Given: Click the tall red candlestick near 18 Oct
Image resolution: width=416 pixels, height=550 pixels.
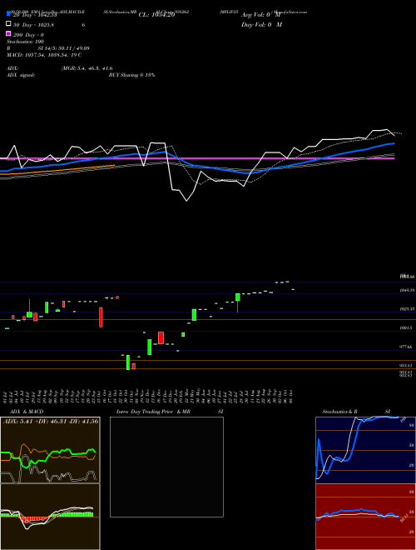Looking at the screenshot, I should (x=101, y=317).
